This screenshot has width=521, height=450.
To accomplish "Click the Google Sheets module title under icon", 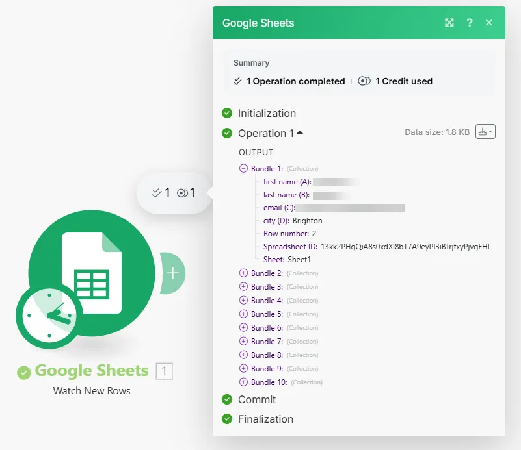I will coord(92,370).
